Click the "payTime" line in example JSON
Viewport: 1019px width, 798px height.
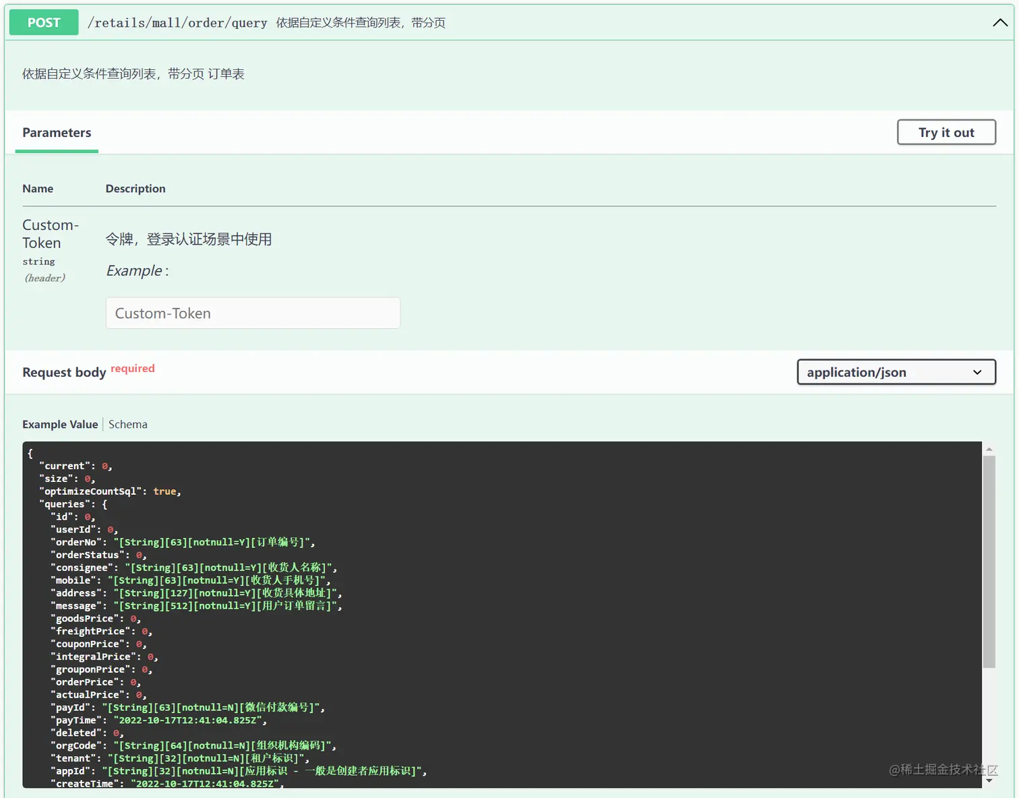[x=159, y=720]
